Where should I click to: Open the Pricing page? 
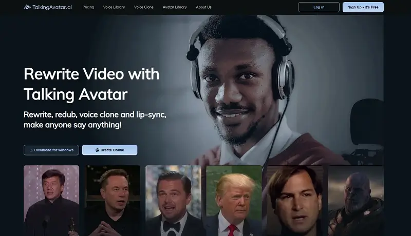[88, 7]
